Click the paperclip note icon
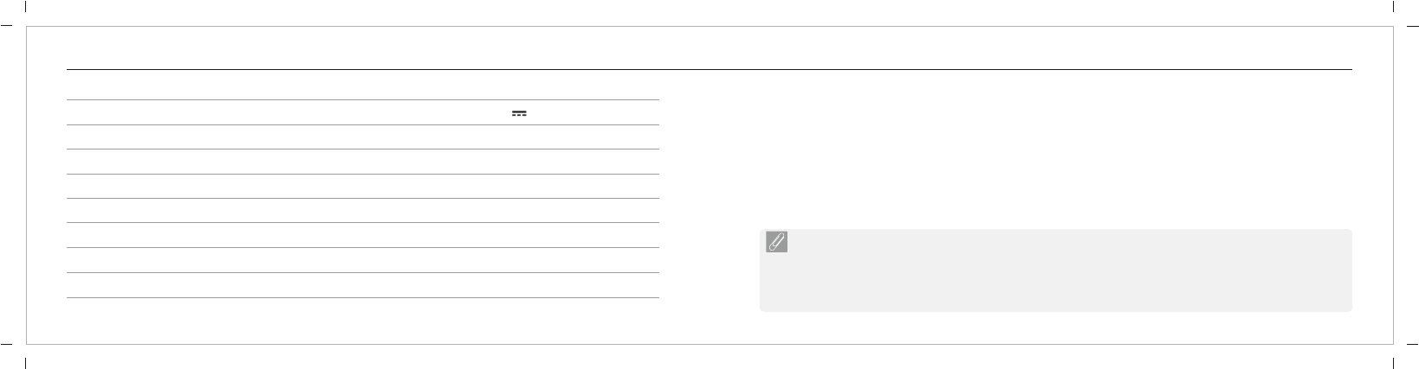This screenshot has height=369, width=1419. pos(777,243)
